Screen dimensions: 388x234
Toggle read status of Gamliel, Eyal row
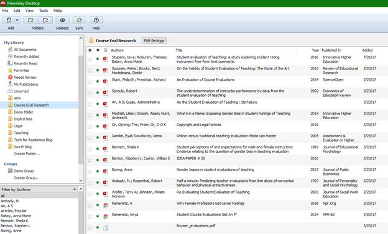click(98, 137)
